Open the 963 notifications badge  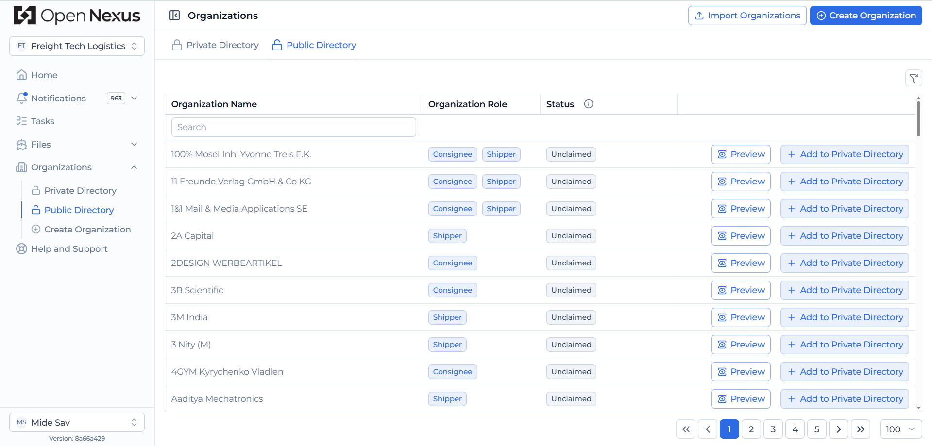point(116,98)
